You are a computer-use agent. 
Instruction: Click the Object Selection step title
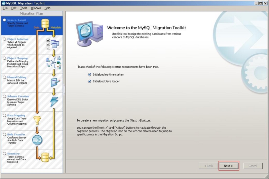click(18, 39)
